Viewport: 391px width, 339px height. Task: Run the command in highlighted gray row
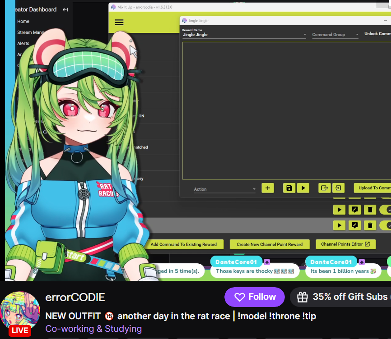coord(340,225)
